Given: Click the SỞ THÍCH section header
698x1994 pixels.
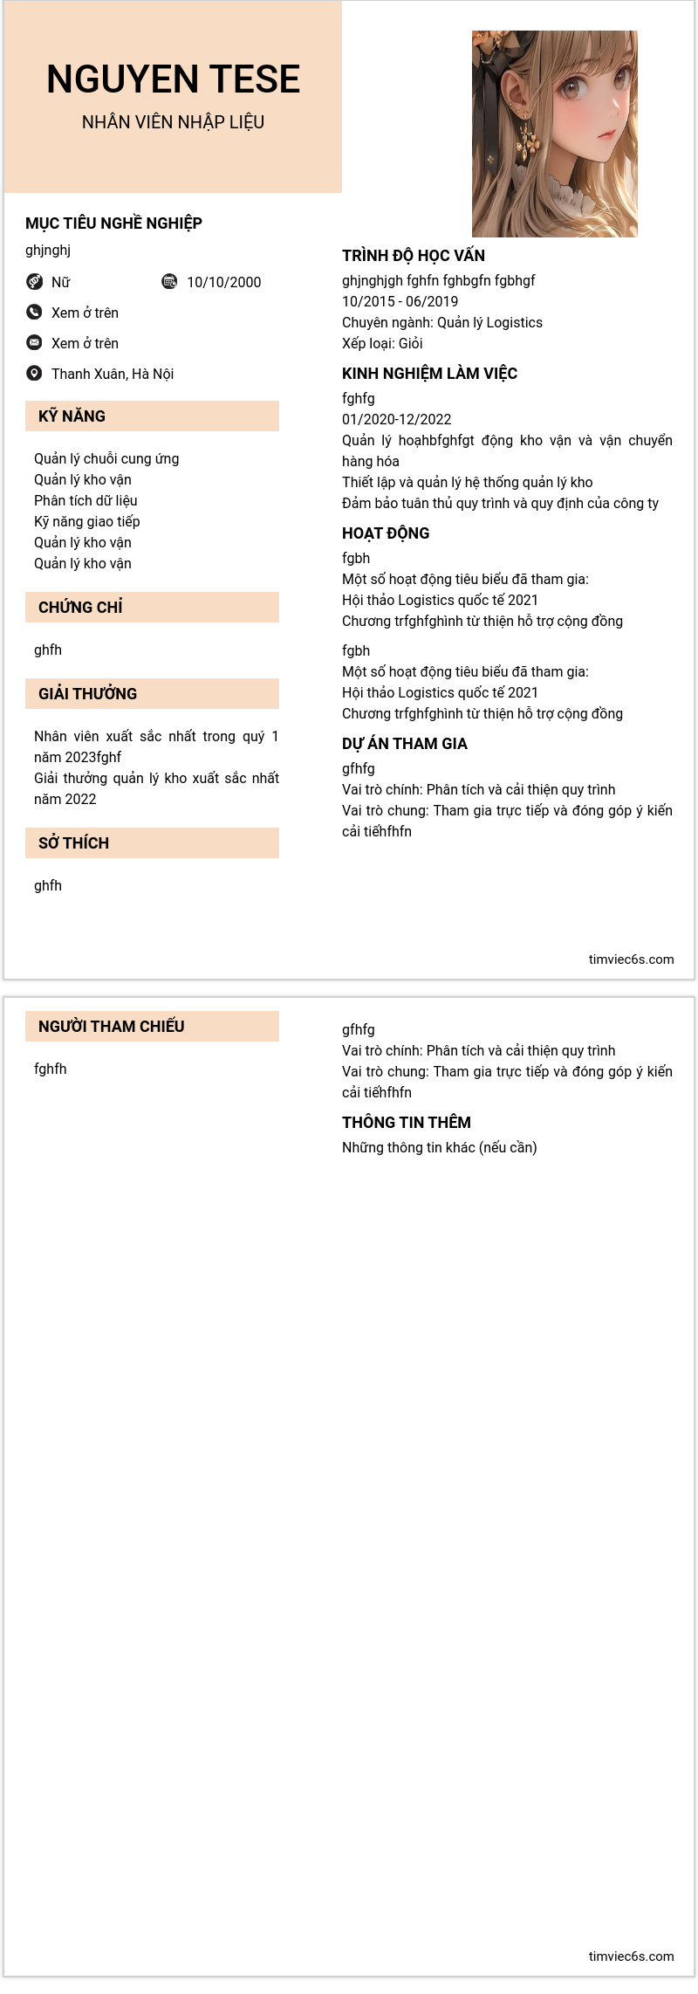Looking at the screenshot, I should pyautogui.click(x=73, y=843).
